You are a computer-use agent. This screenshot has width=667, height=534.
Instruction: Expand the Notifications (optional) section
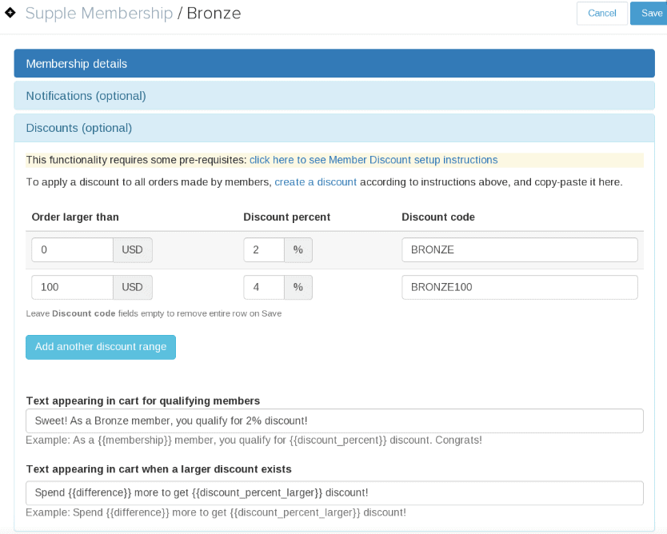coord(334,96)
